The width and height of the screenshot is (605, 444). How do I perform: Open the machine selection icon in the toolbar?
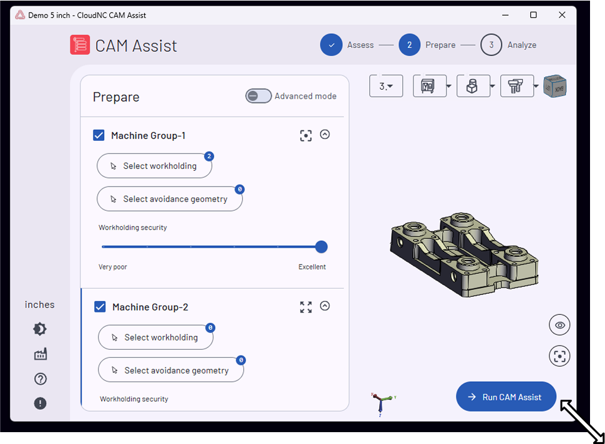[427, 85]
